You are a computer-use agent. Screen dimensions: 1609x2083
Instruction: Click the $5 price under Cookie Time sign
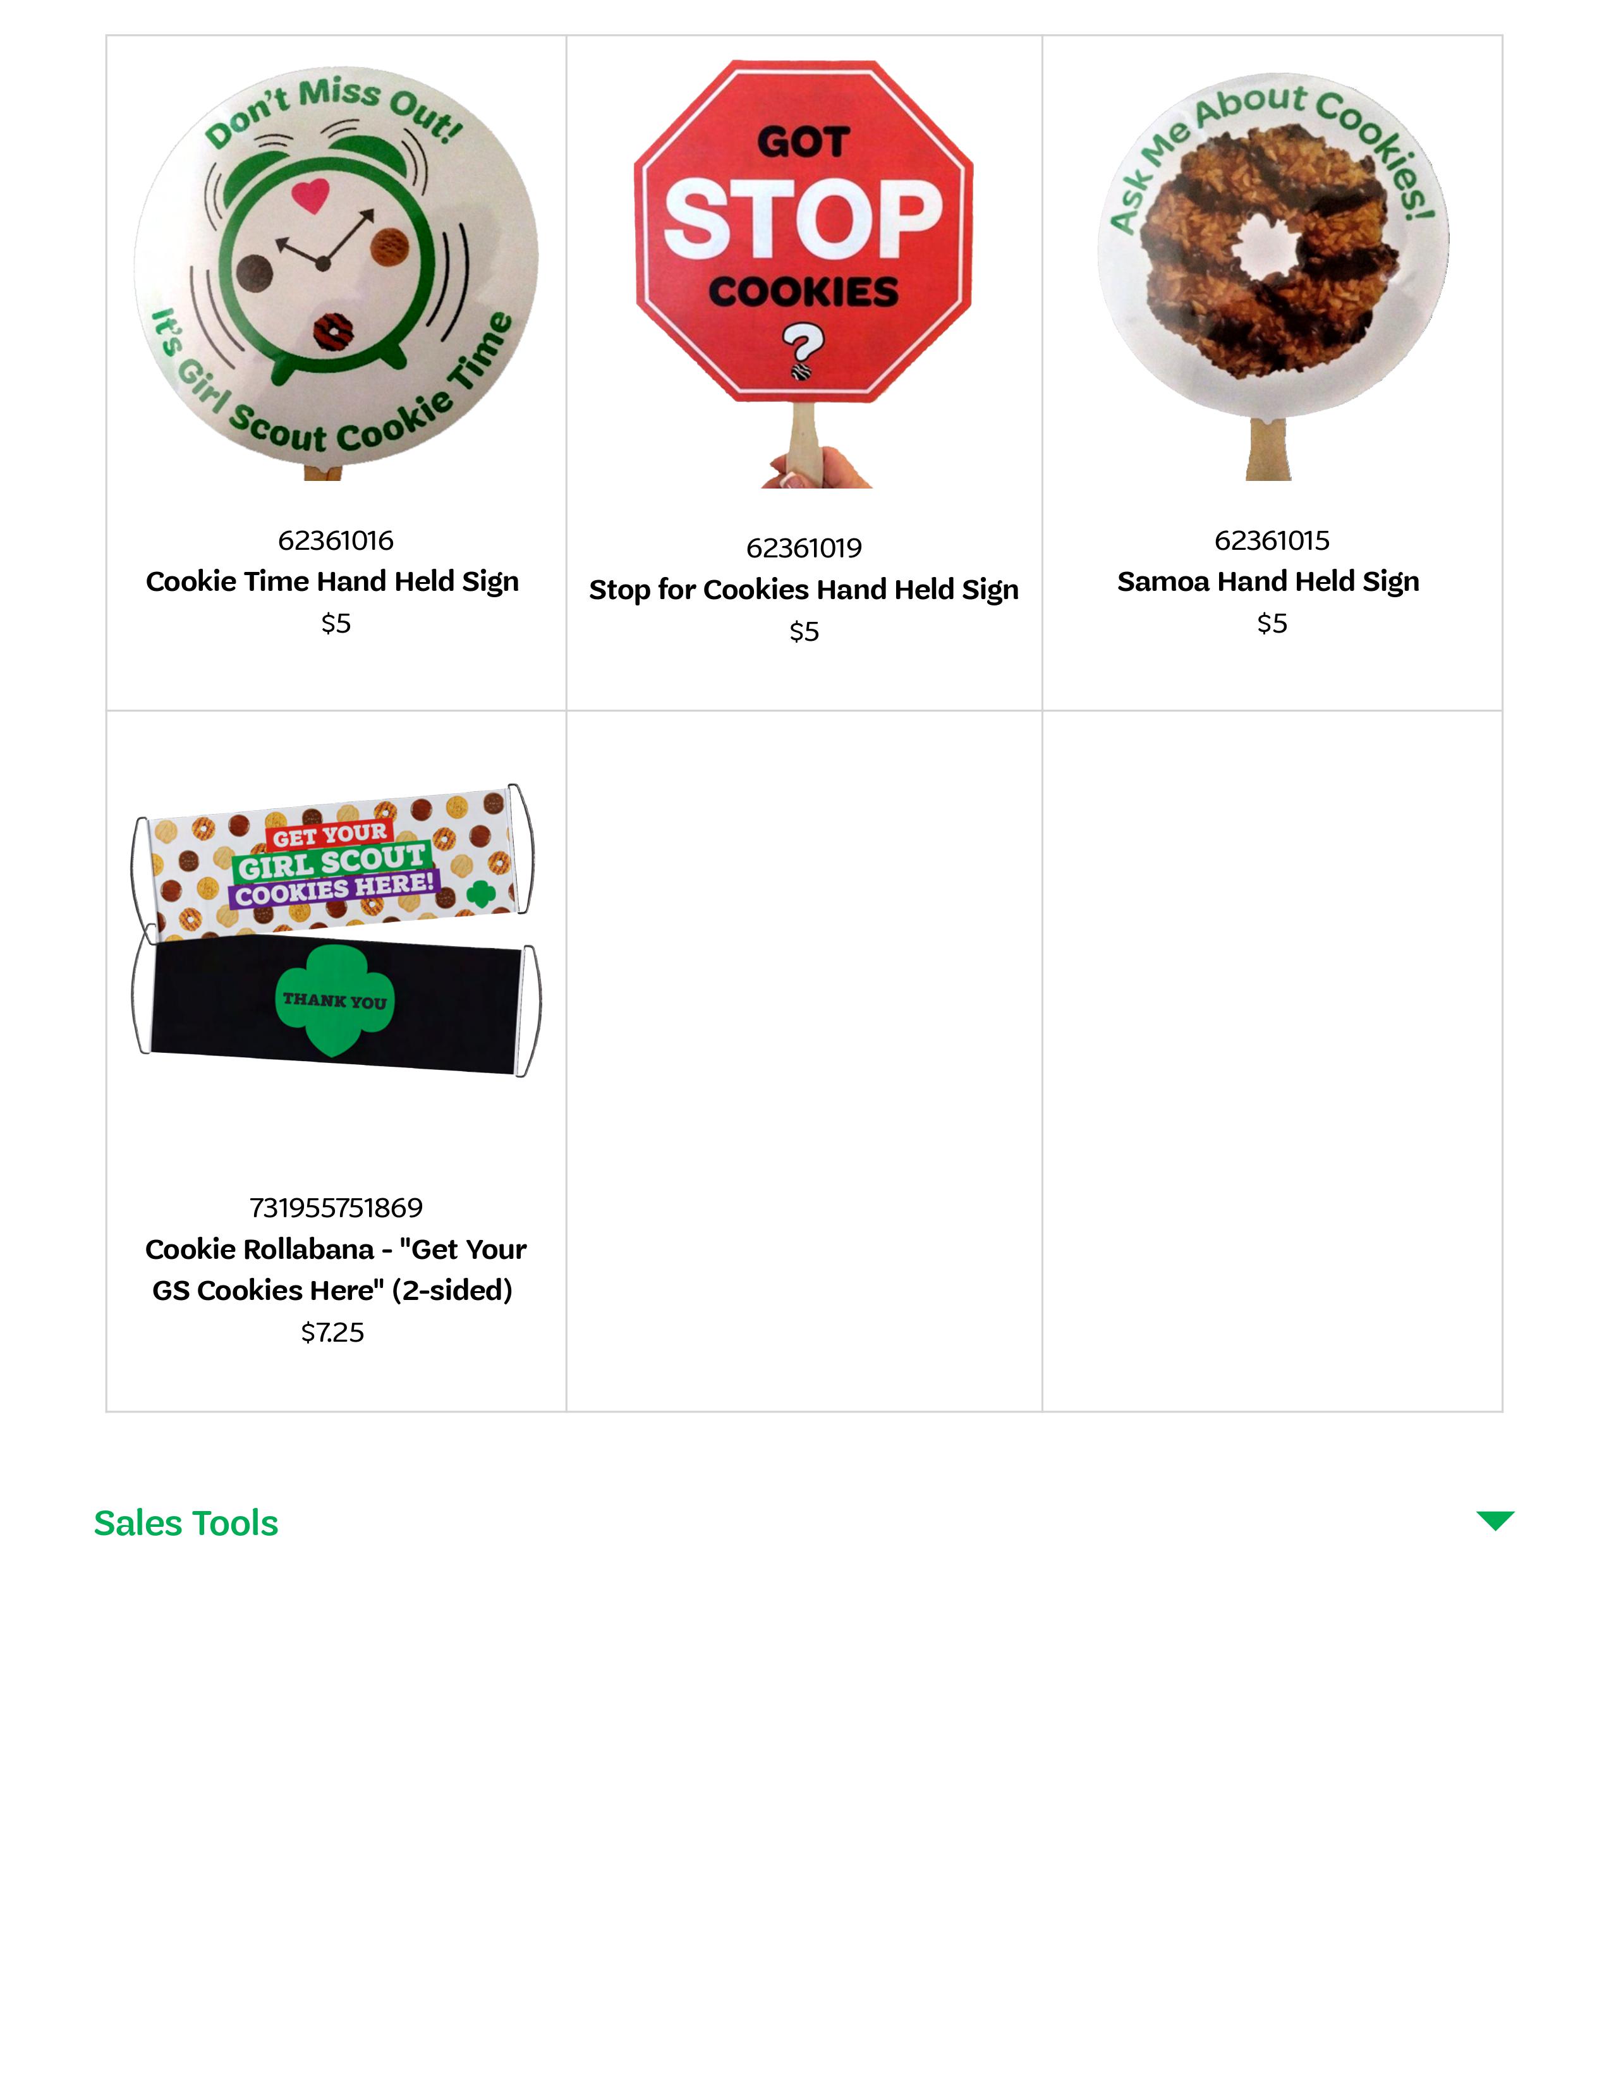coord(336,624)
